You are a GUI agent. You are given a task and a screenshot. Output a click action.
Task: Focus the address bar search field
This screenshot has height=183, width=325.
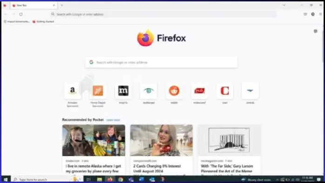[163, 14]
